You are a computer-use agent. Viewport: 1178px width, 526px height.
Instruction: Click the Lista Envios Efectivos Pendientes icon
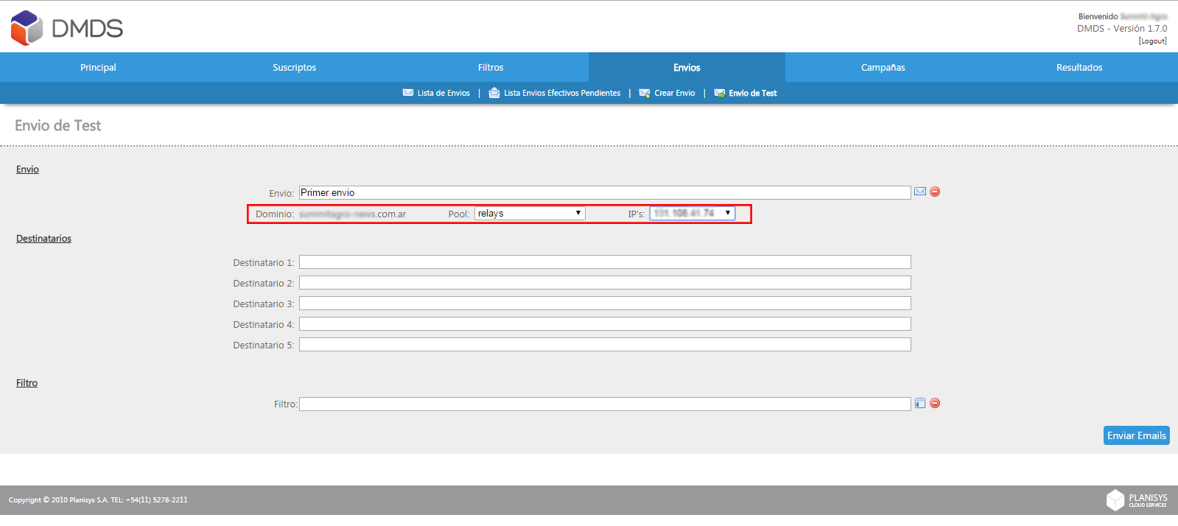pos(494,93)
